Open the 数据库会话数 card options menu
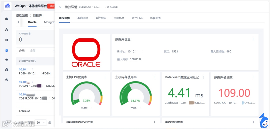This screenshot has width=270, height=129. pos(253,77)
